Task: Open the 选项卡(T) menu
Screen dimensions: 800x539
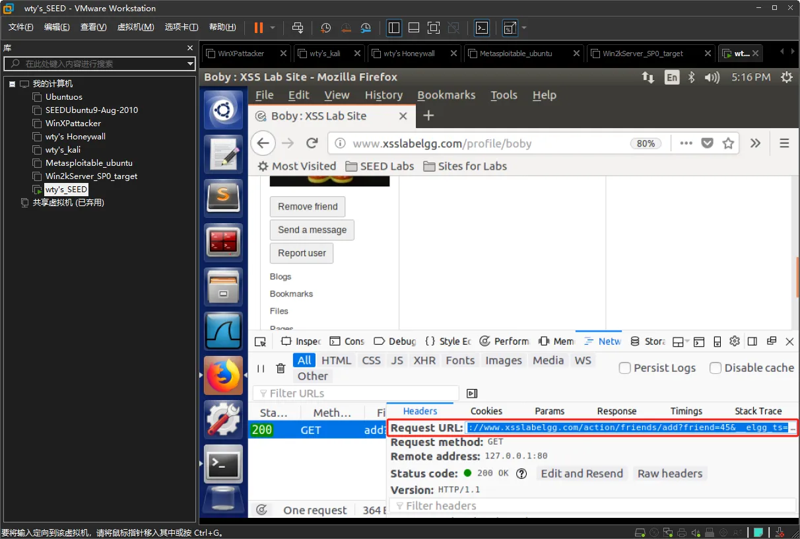Action: (182, 27)
